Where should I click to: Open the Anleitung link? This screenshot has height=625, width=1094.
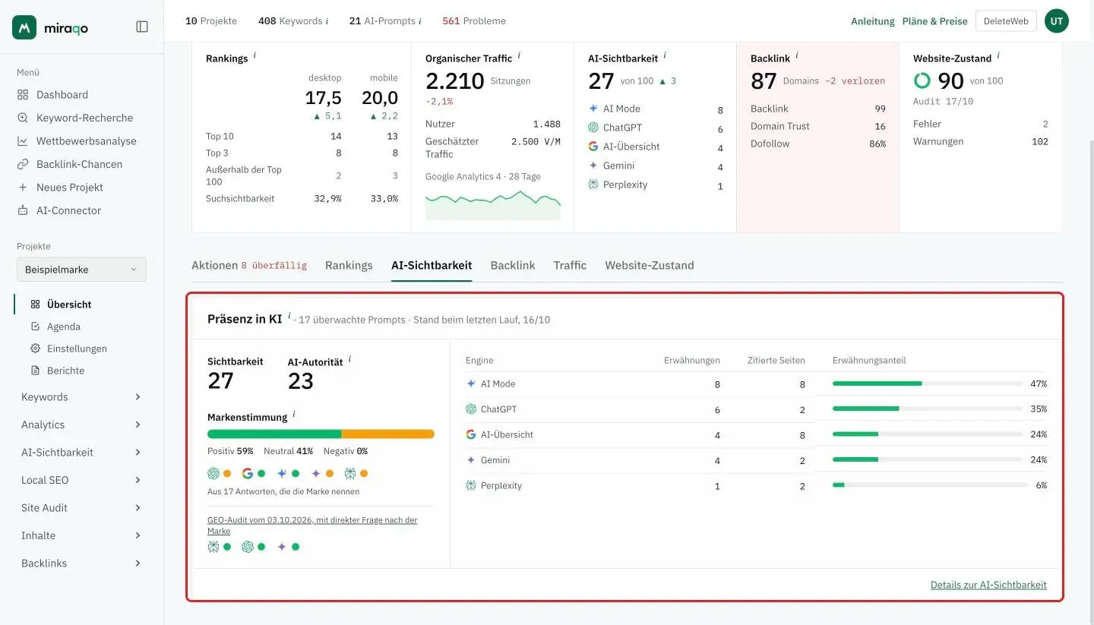click(x=873, y=21)
